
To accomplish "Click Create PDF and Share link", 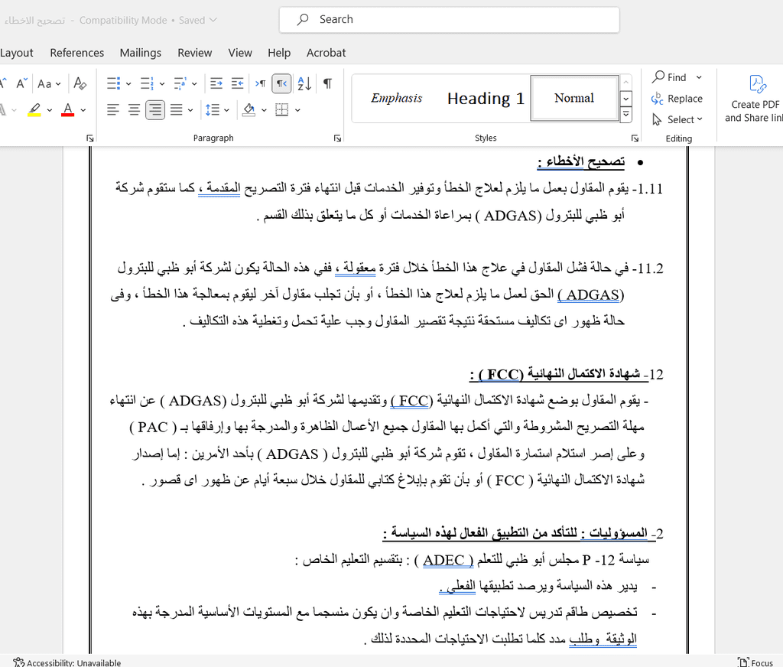I will point(754,99).
